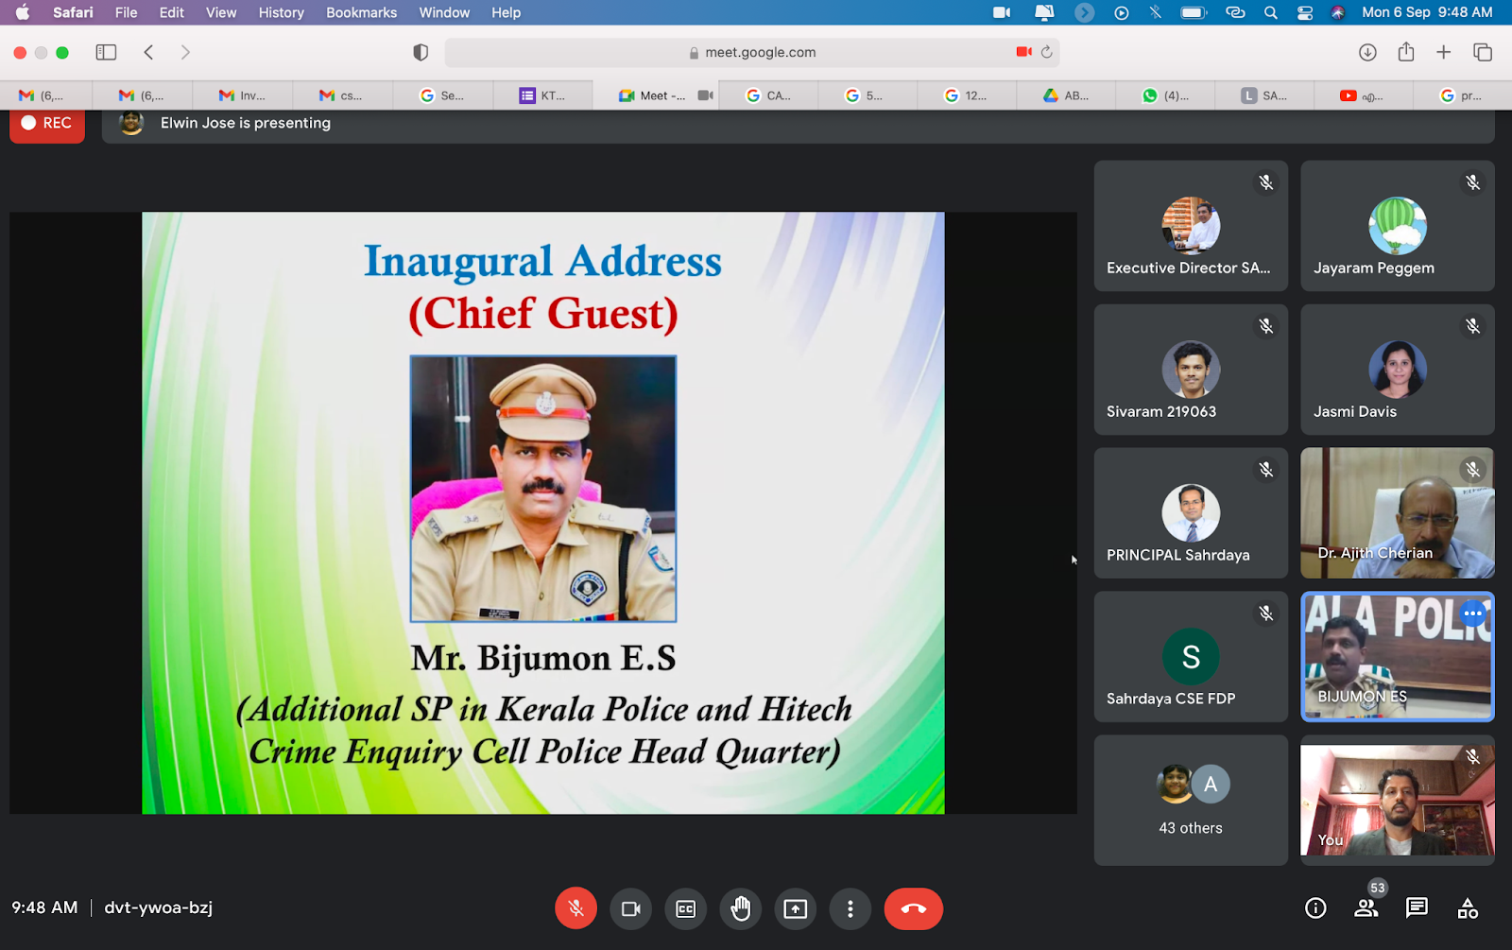The width and height of the screenshot is (1512, 950).
Task: Select the Sahrdaya CSE FDP participant tile
Action: (x=1191, y=657)
